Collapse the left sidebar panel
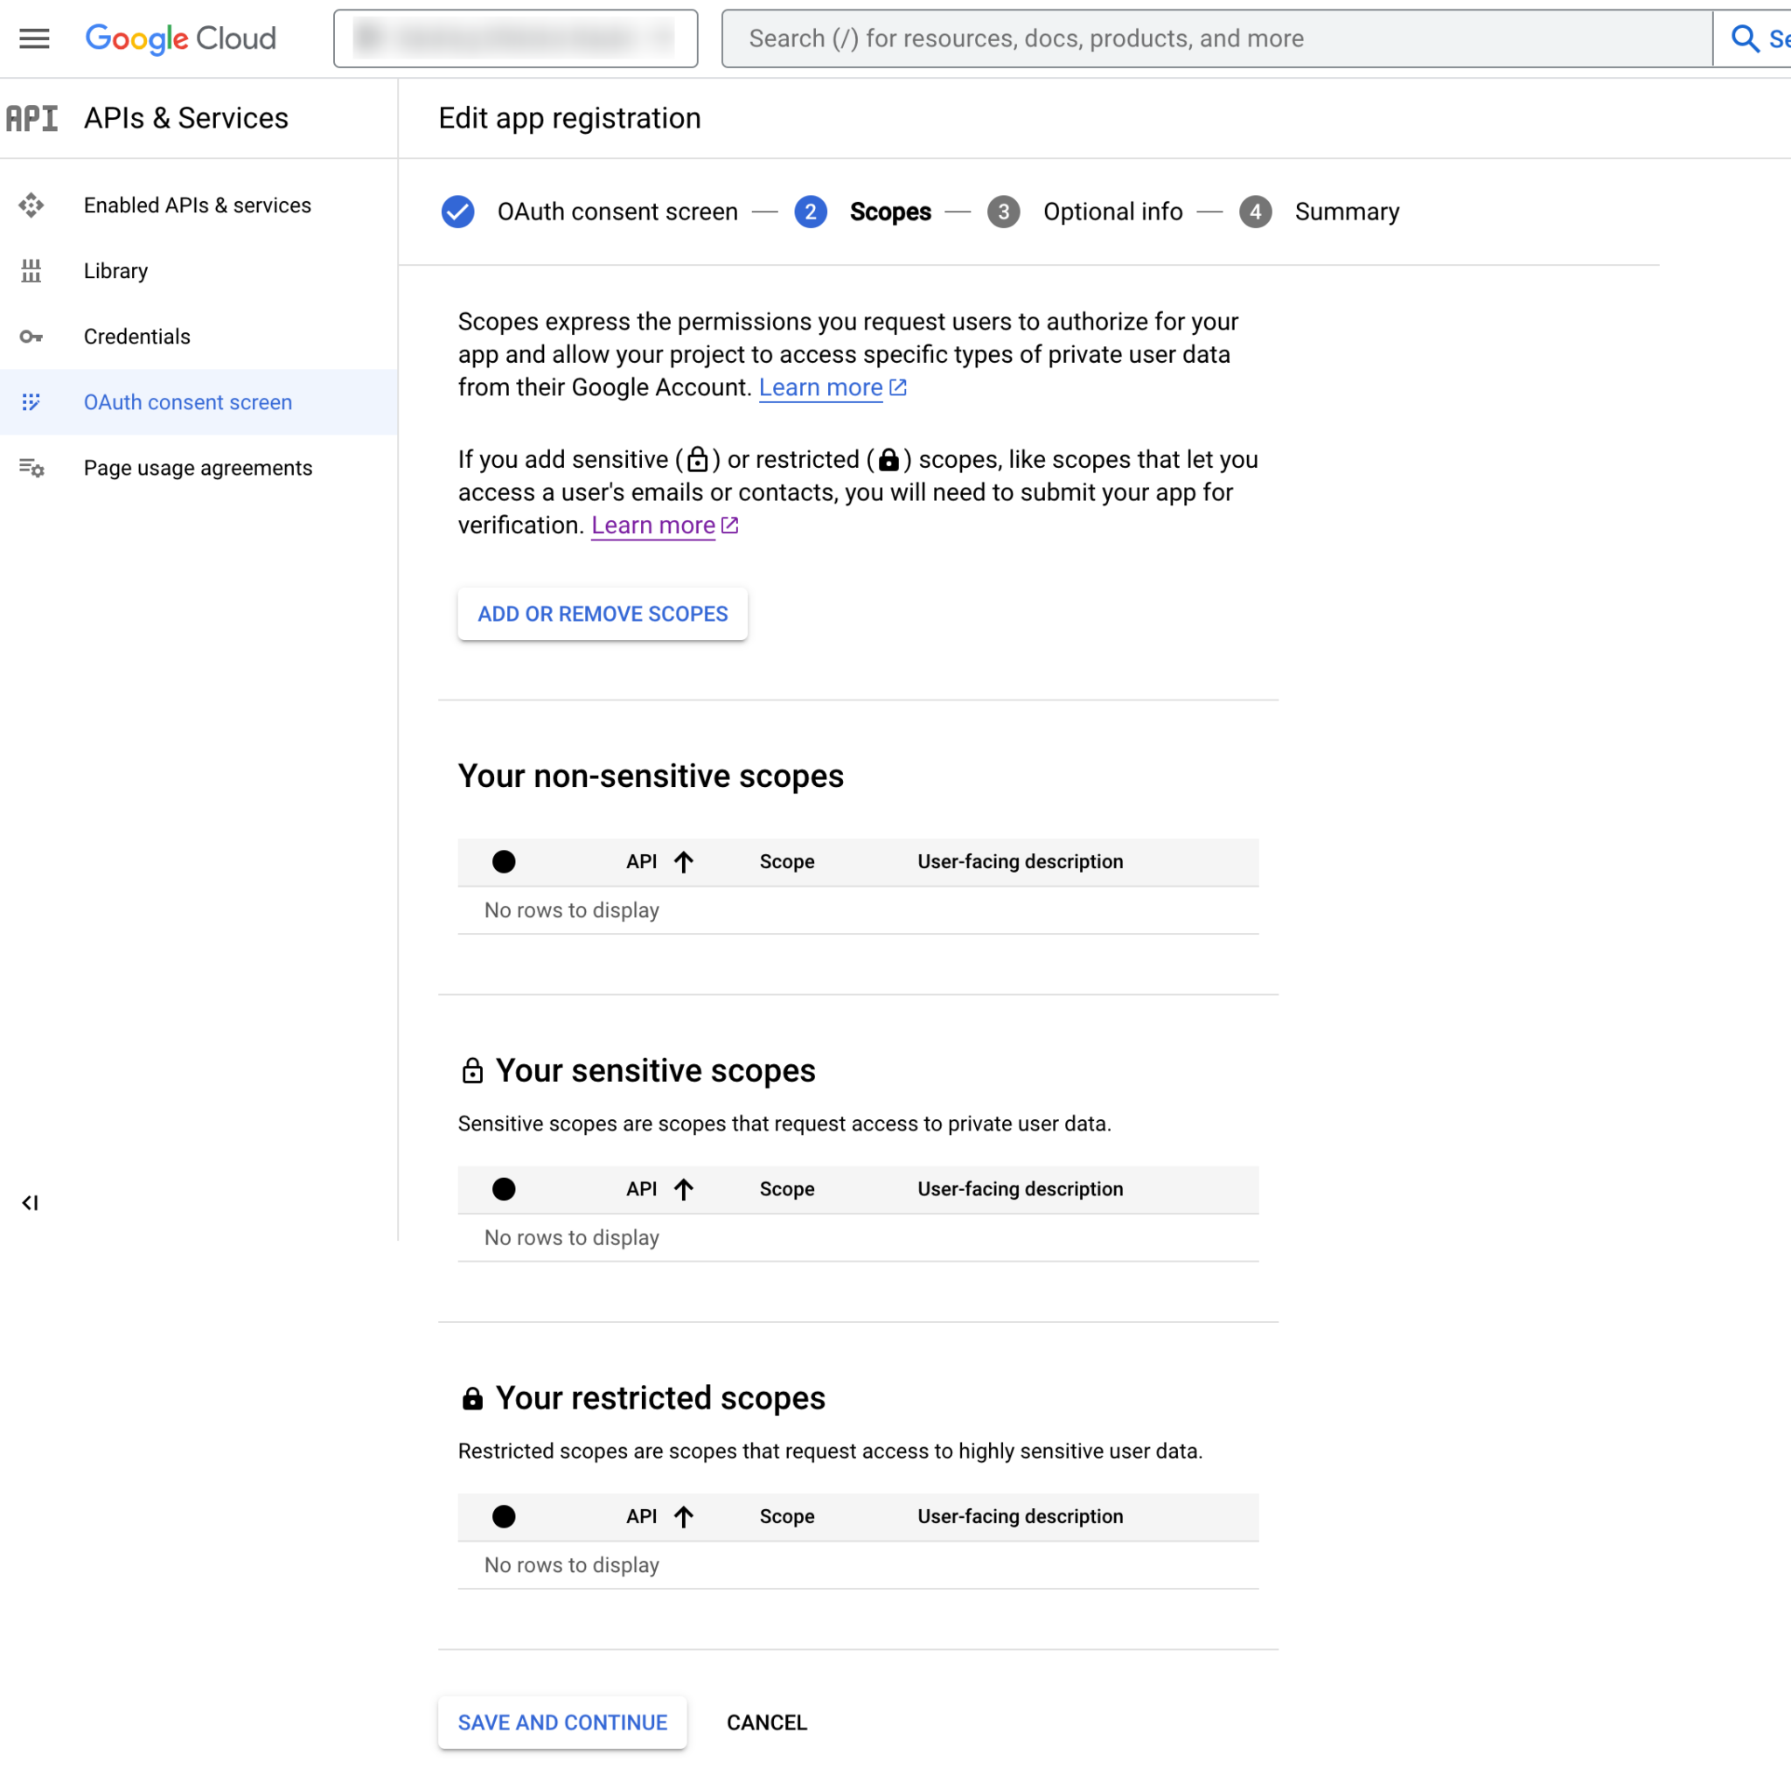The width and height of the screenshot is (1791, 1789). (x=30, y=1202)
